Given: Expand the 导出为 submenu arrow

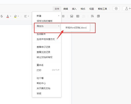Looking at the screenshot, I should [59, 26].
